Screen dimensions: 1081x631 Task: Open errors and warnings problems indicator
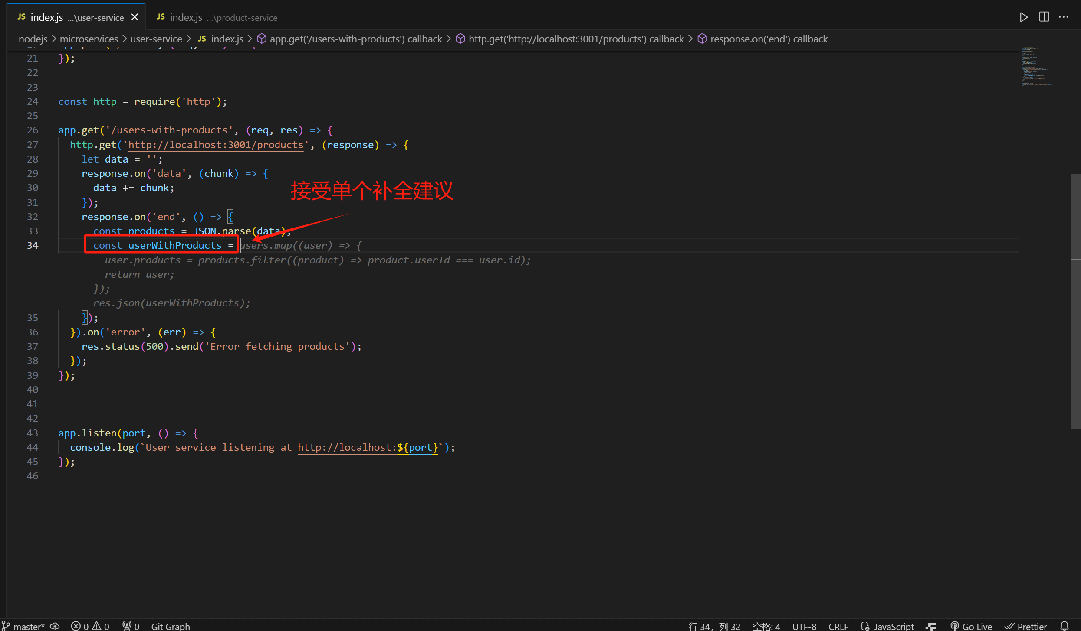coord(90,626)
